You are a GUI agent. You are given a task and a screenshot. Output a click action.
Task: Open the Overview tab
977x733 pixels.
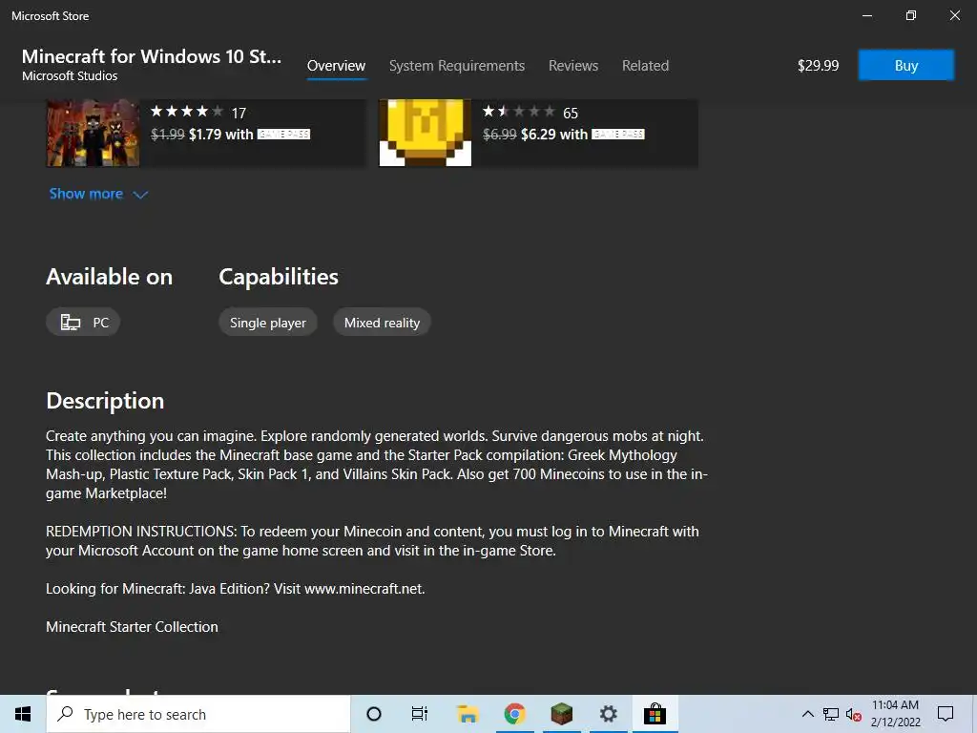[336, 66]
